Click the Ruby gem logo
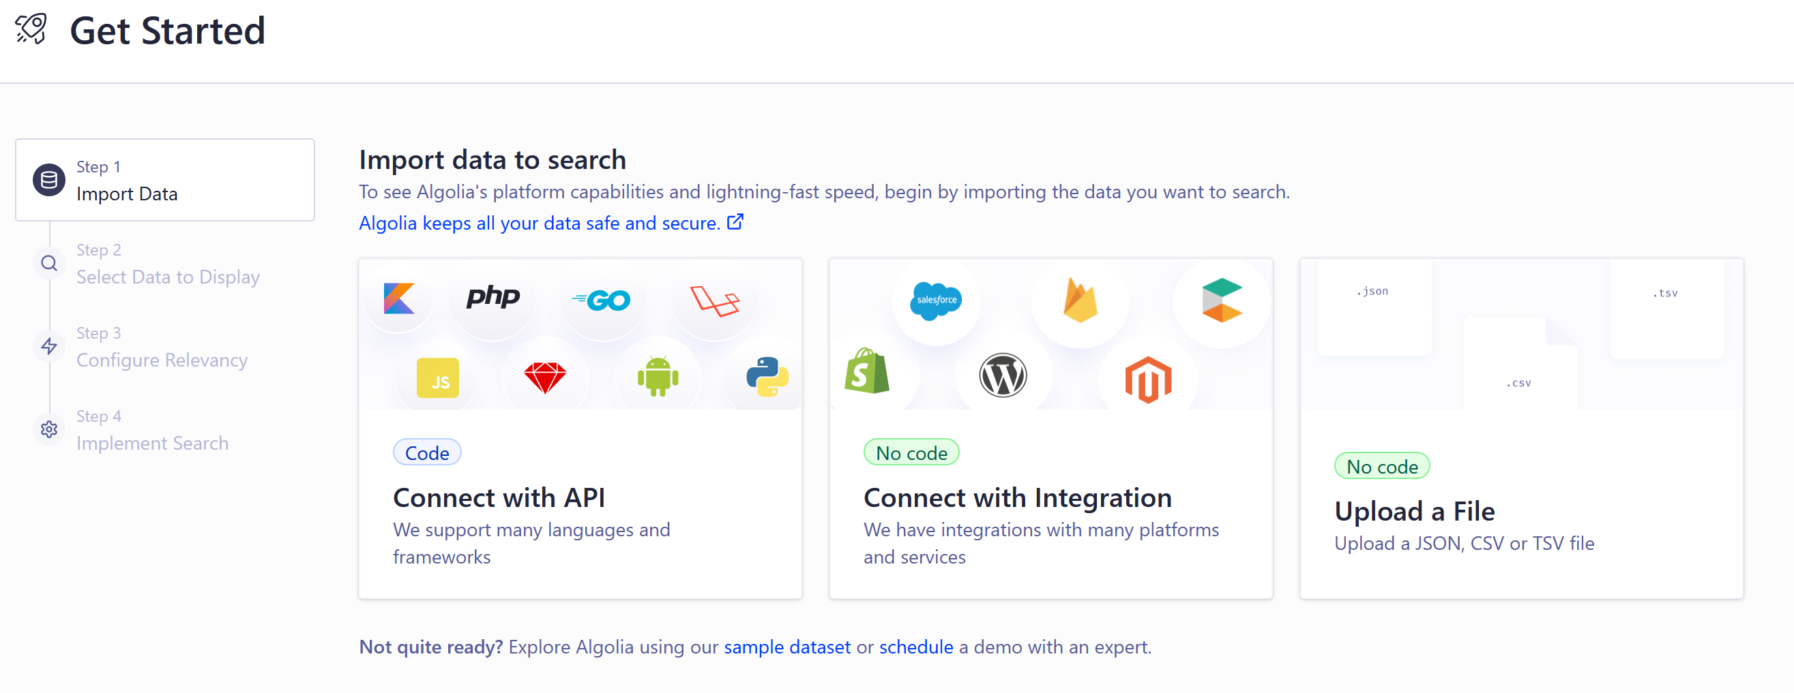Image resolution: width=1794 pixels, height=693 pixels. tap(544, 378)
